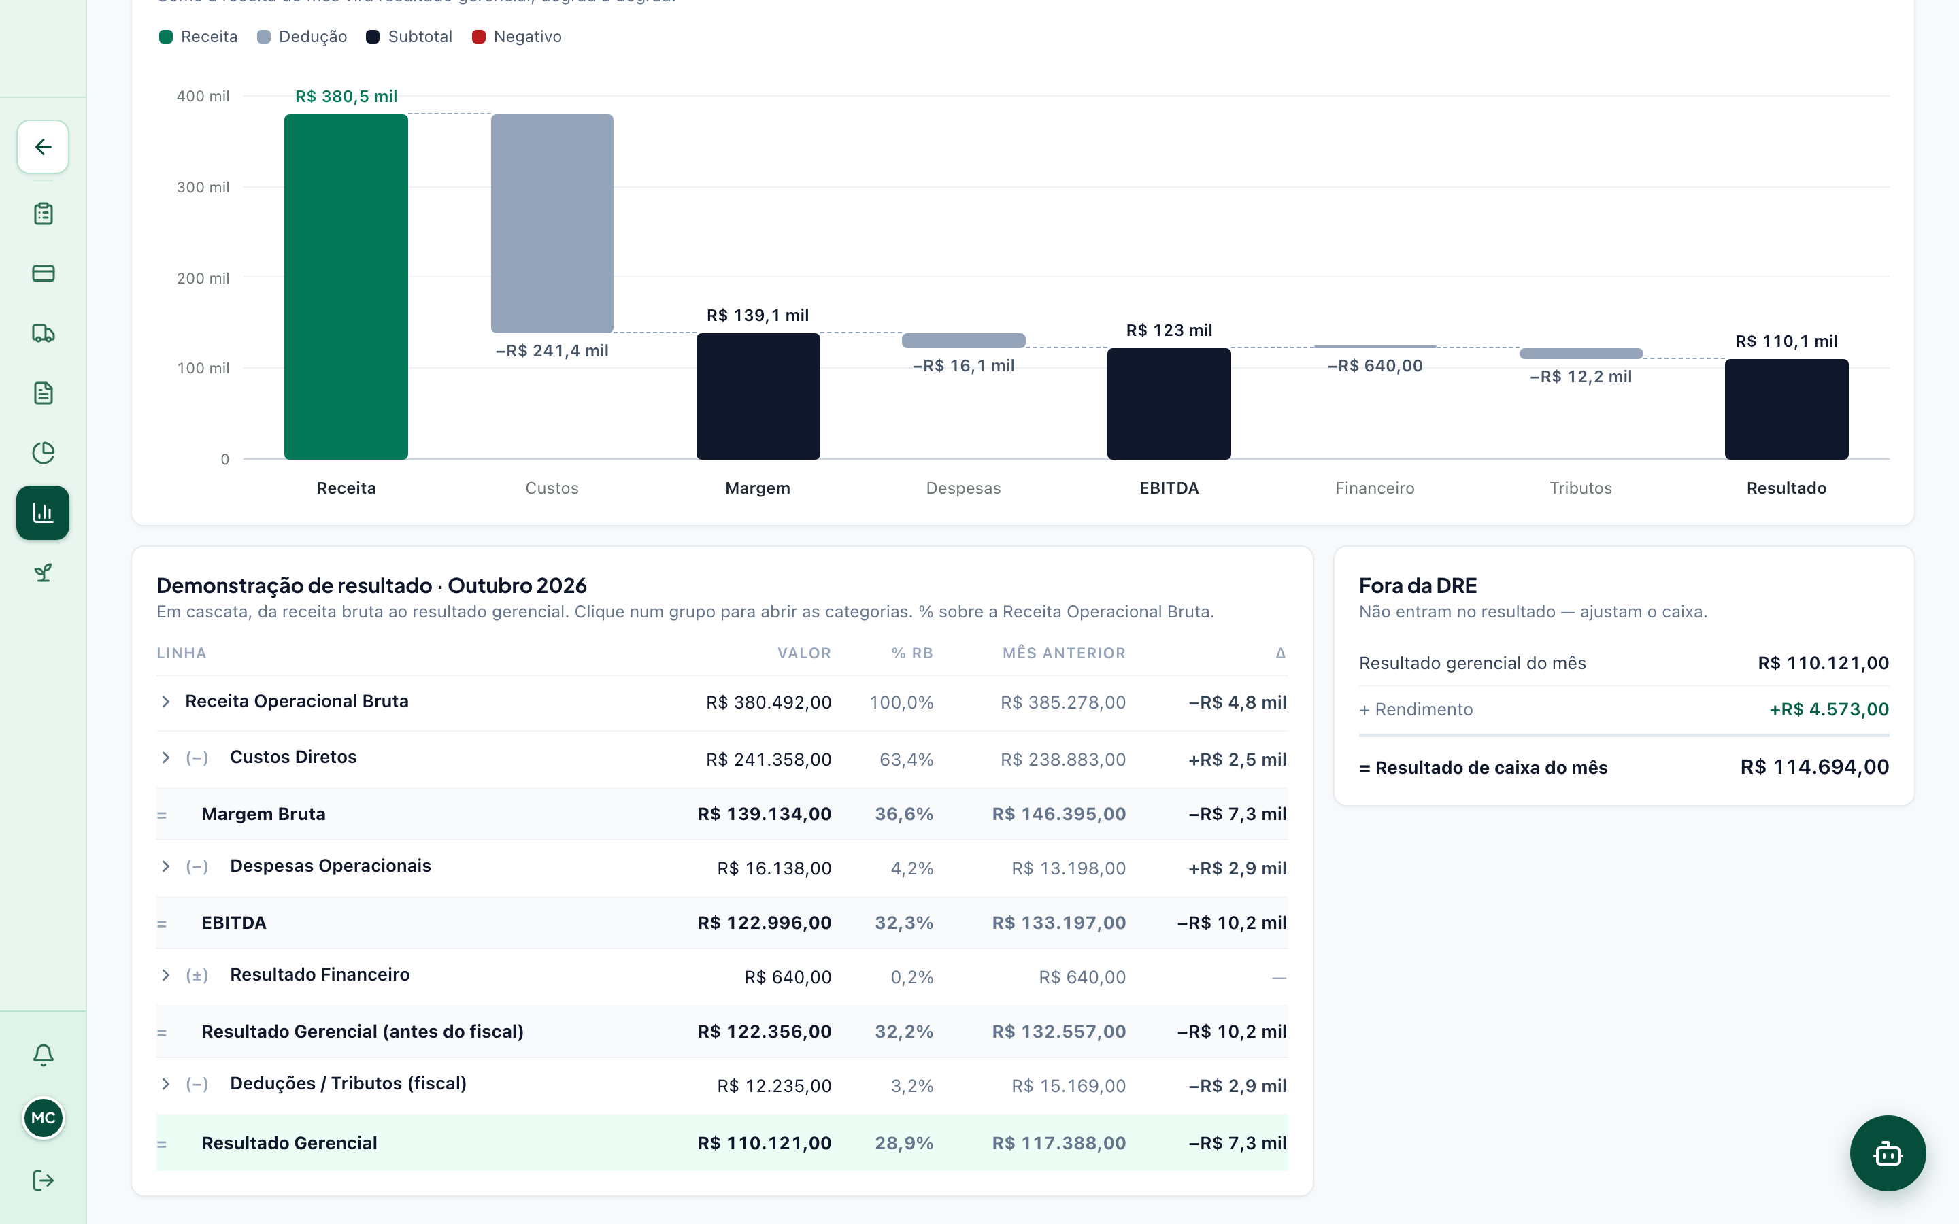This screenshot has width=1959, height=1224.
Task: Open the sprout plant icon in sidebar
Action: click(43, 573)
